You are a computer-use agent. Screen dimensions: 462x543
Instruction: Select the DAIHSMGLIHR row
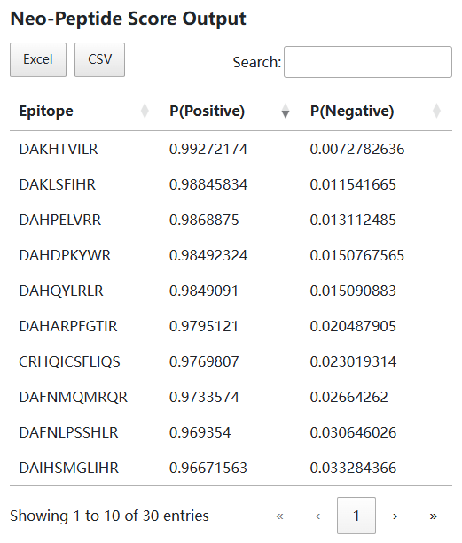231,468
